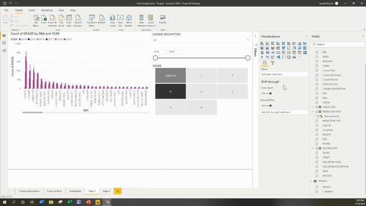Select grade B in the slicer
This screenshot has height=206, width=366.
(x=170, y=107)
